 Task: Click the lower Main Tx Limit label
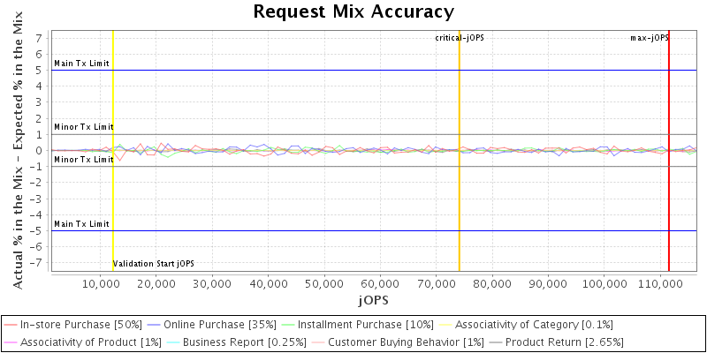pyautogui.click(x=81, y=224)
